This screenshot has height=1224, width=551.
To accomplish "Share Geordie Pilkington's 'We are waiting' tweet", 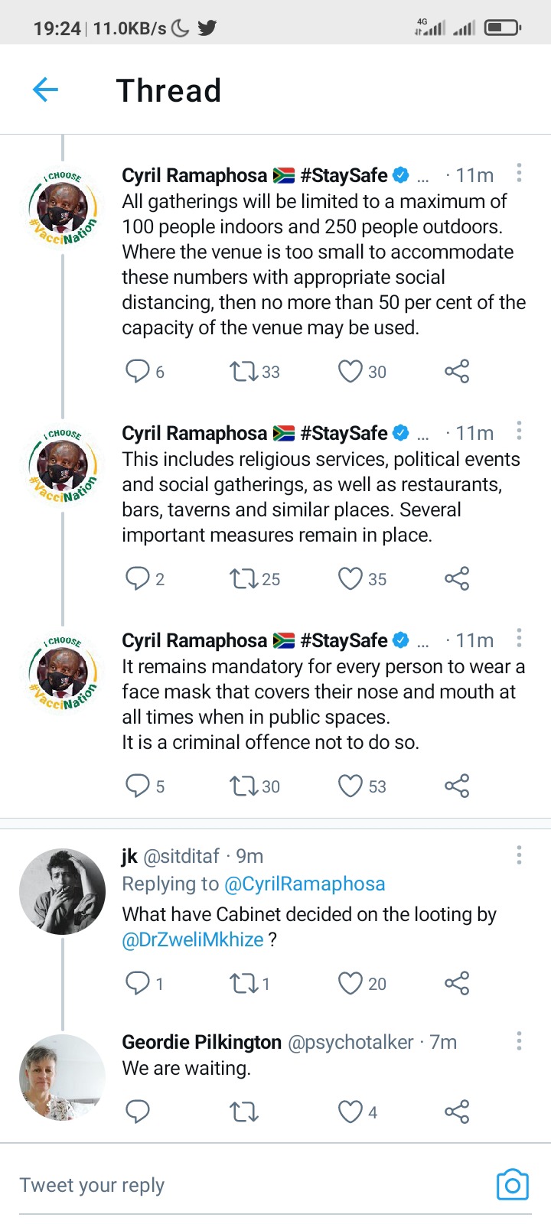I will point(457,1112).
